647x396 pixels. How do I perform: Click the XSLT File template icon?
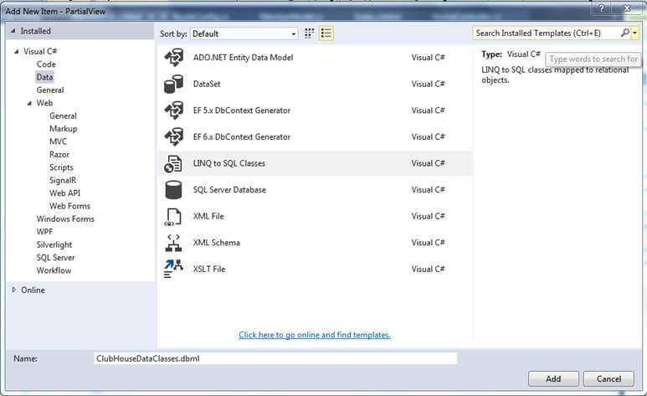tap(173, 270)
